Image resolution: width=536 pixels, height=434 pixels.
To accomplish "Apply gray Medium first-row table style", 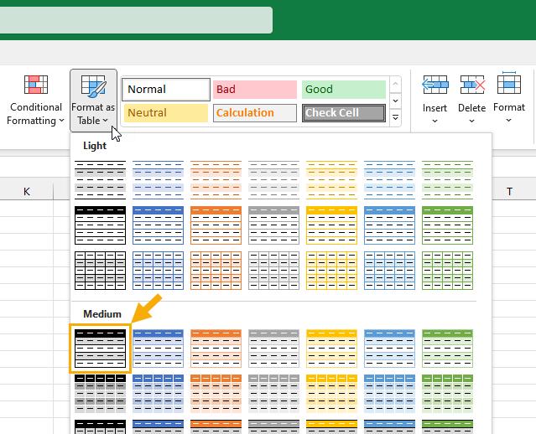I will coord(273,349).
